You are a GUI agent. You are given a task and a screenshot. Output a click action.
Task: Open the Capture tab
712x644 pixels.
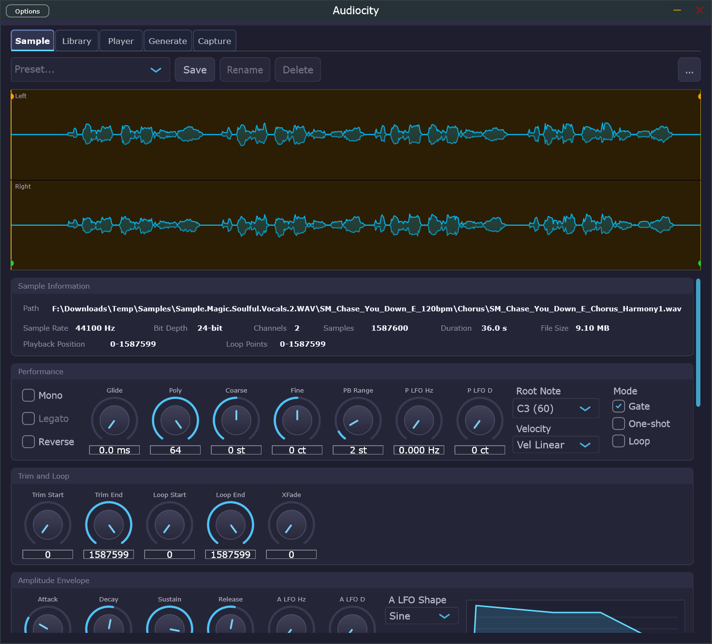tap(215, 41)
